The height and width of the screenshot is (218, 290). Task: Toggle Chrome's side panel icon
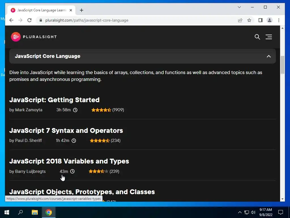[261, 20]
